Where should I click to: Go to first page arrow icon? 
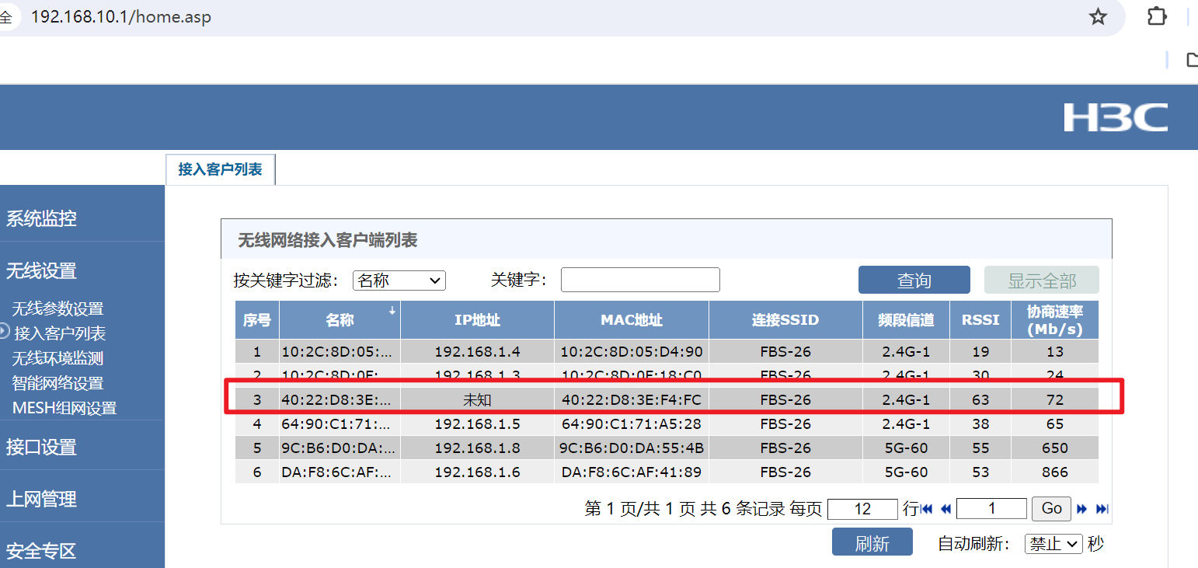click(x=926, y=509)
